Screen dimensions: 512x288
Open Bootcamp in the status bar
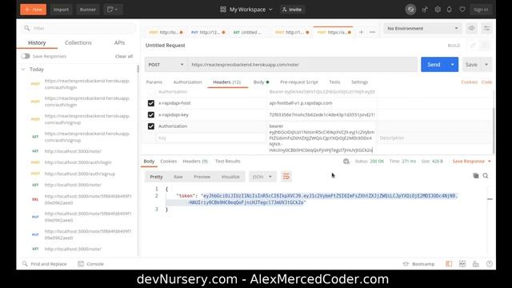(x=419, y=264)
